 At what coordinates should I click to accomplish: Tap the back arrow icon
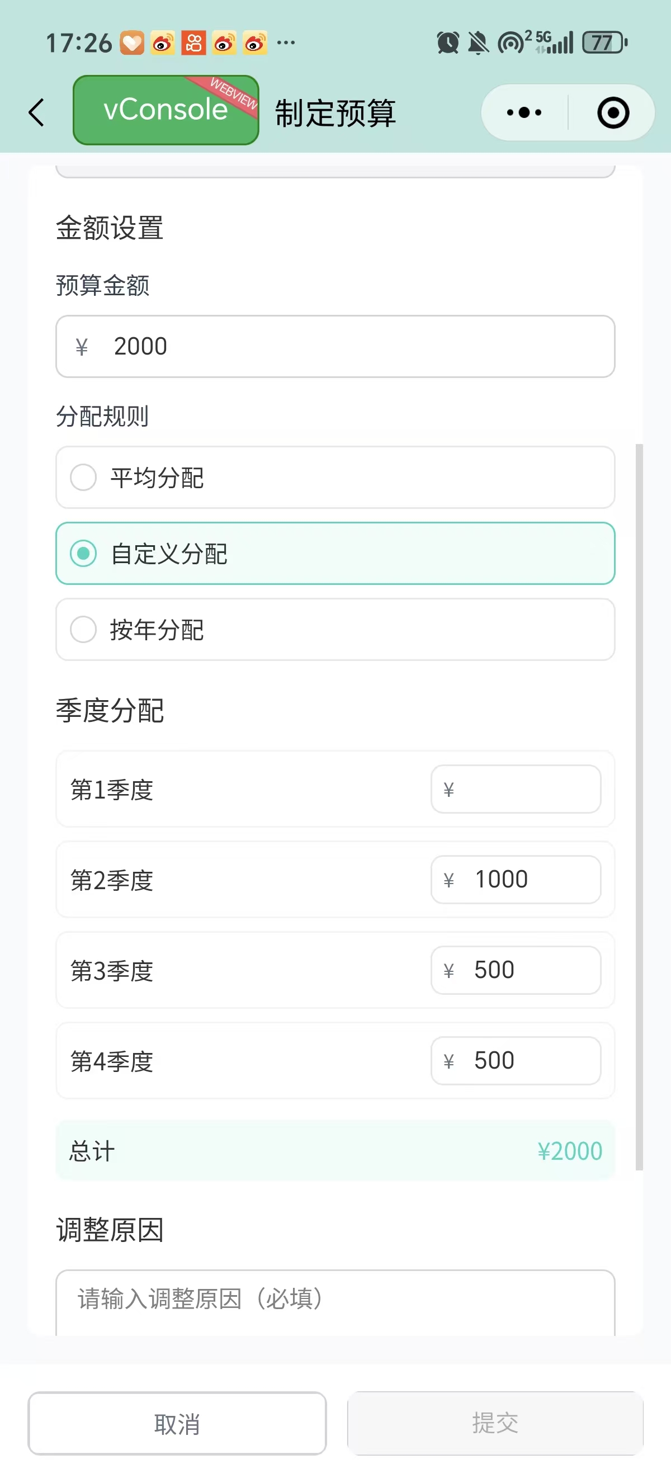(x=37, y=112)
